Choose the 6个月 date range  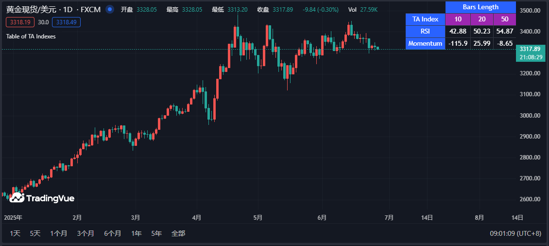[112, 233]
